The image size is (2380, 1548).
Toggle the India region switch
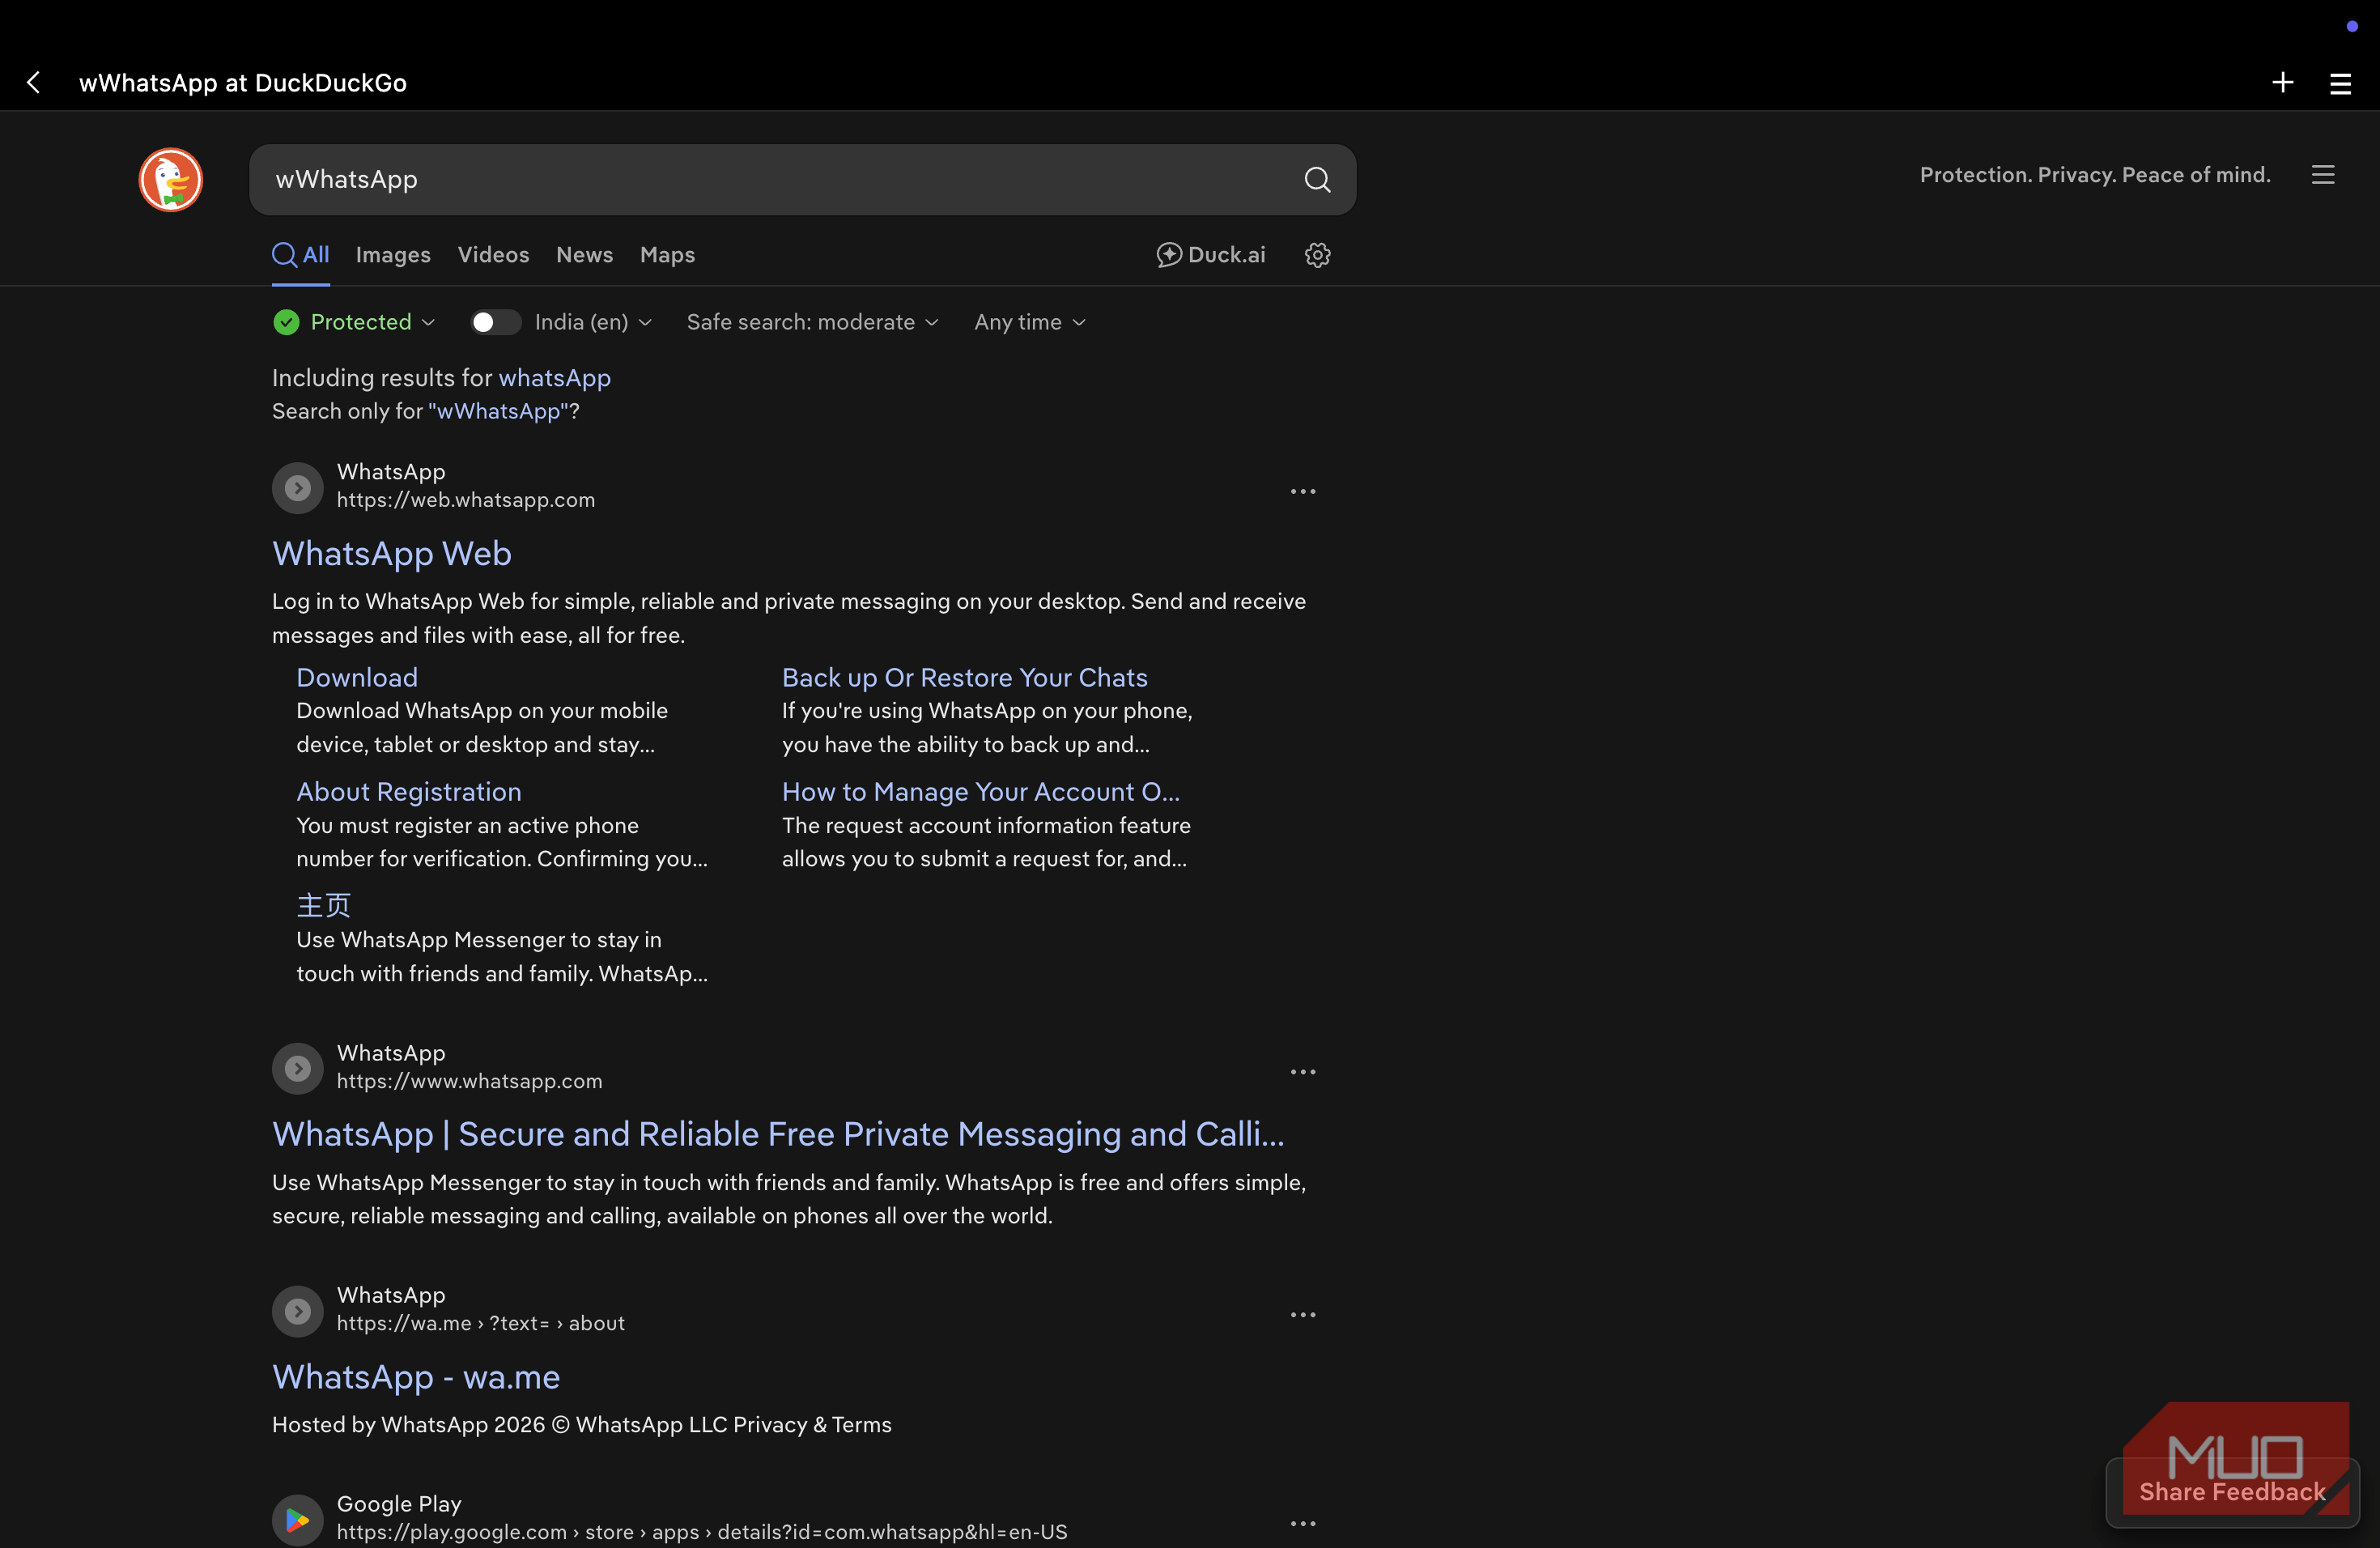(495, 322)
